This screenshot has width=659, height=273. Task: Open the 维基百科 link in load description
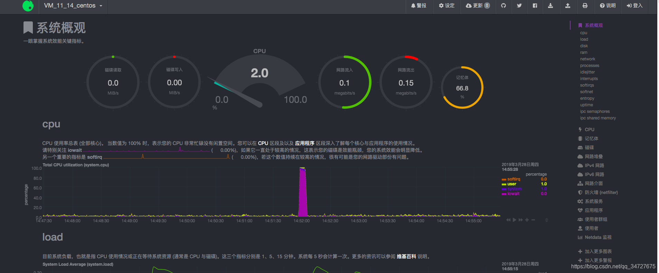pos(406,256)
